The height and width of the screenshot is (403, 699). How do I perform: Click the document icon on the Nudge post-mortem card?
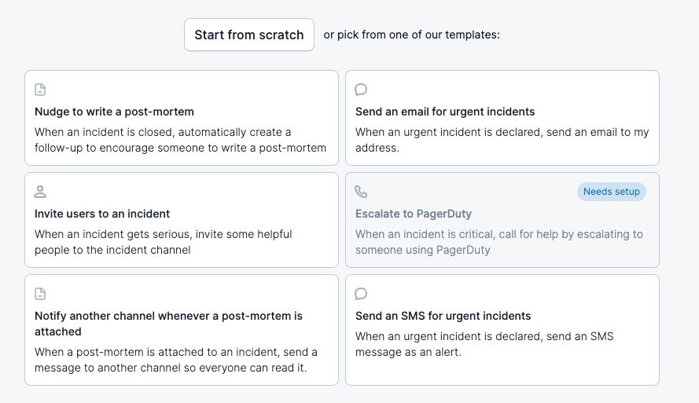point(41,90)
